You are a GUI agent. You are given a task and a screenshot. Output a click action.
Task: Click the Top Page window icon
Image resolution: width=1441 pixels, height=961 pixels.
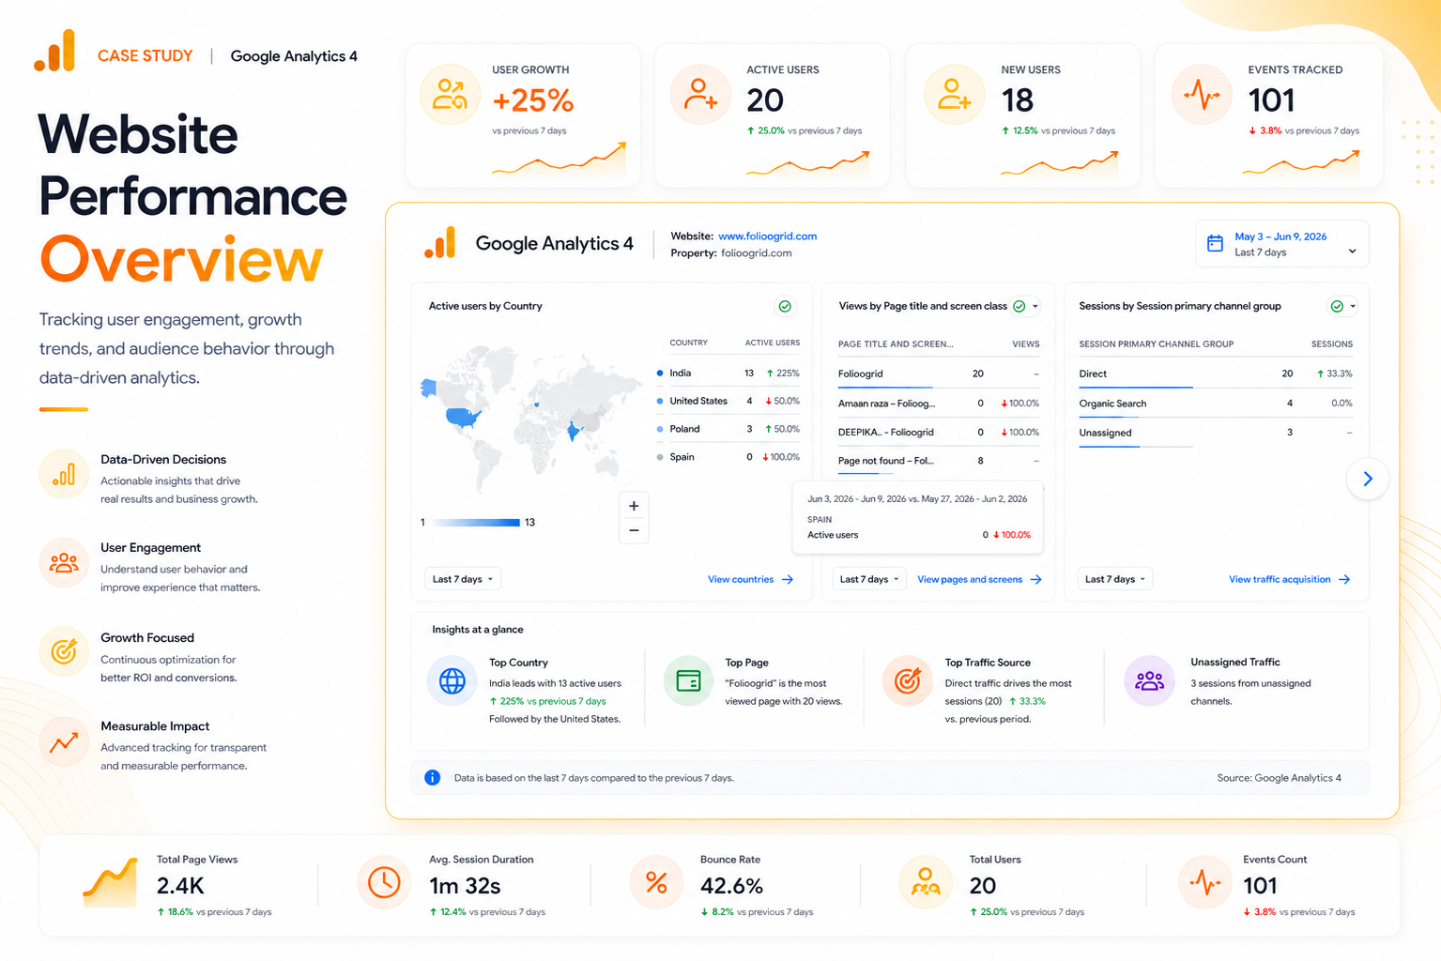[x=688, y=681]
